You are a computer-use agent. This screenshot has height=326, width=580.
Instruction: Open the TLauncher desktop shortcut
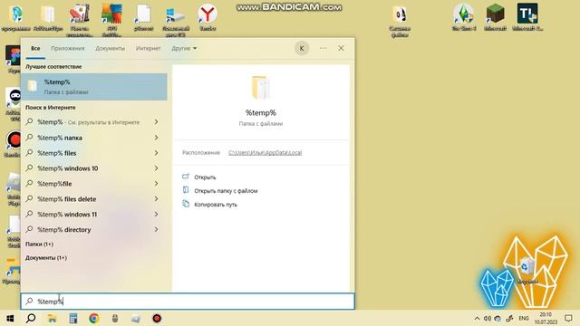[x=527, y=18]
